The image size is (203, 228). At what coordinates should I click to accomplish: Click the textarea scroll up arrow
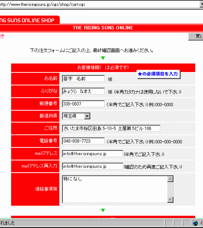[170, 179]
